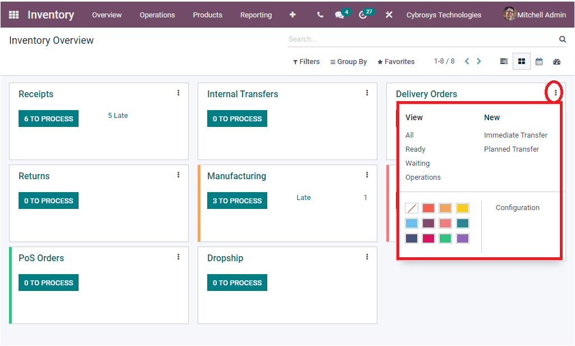Viewport: 575px width, 346px height.
Task: Open the Manufacturing card three-dot menu
Action: click(x=367, y=175)
